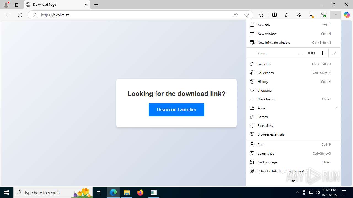
Task: Choose Screenshot from the menu
Action: 293,153
